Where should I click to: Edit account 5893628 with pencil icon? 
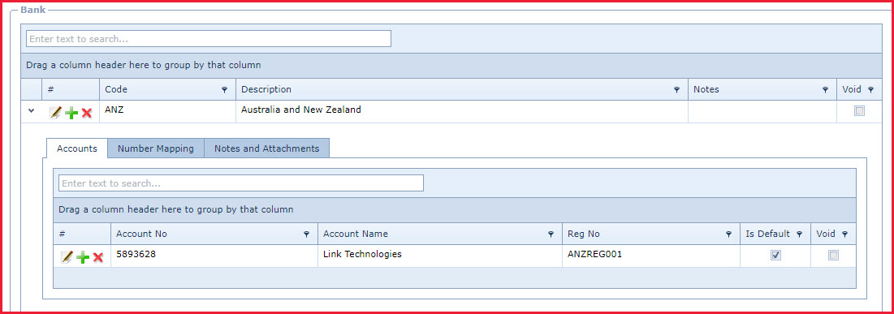67,257
